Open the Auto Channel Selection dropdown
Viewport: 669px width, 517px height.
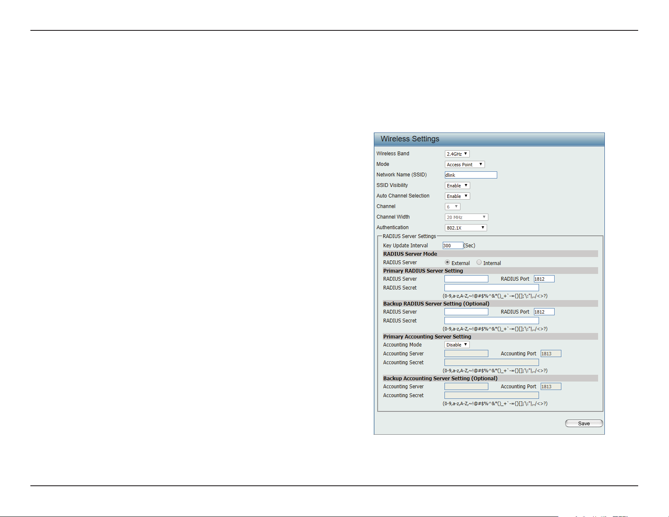[x=457, y=196]
